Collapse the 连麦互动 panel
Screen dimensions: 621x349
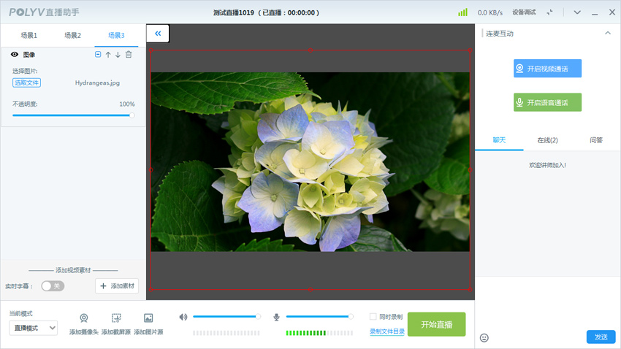coord(608,34)
